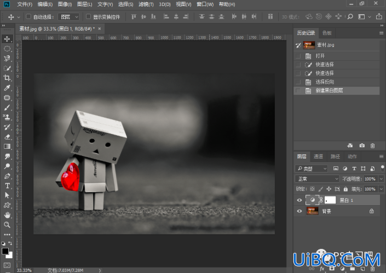This screenshot has height=273, width=386.
Task: Select the Lasso tool
Action: (7, 59)
